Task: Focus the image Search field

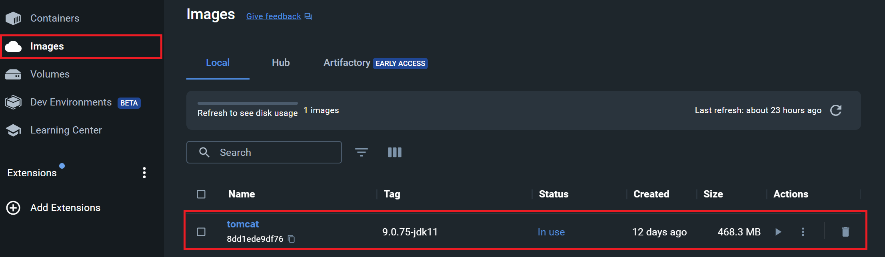Action: (264, 152)
